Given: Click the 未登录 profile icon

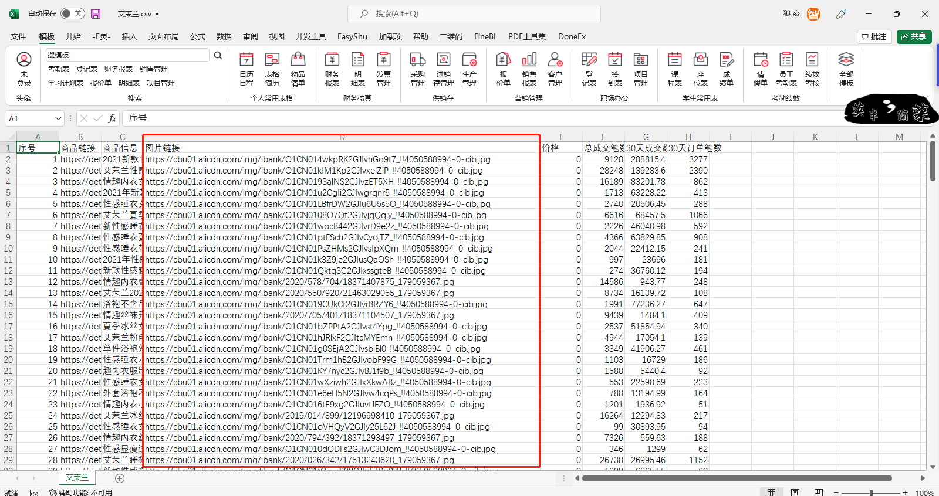Looking at the screenshot, I should click(x=24, y=69).
